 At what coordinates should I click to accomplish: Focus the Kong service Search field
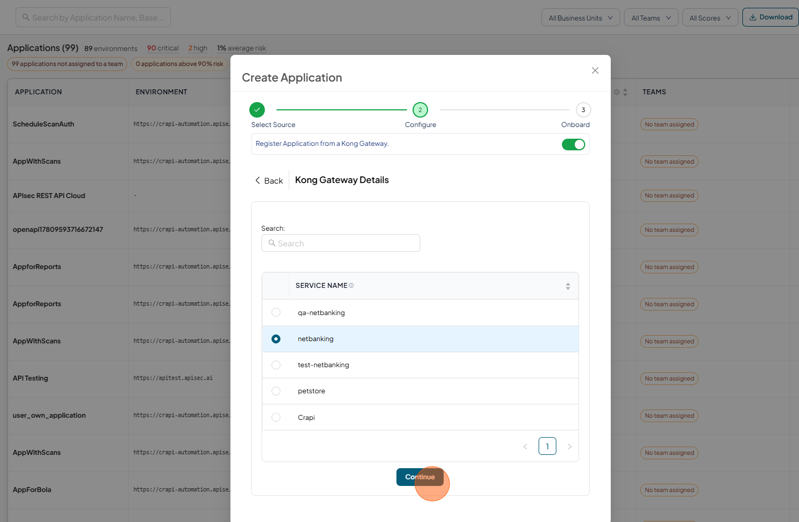(340, 243)
